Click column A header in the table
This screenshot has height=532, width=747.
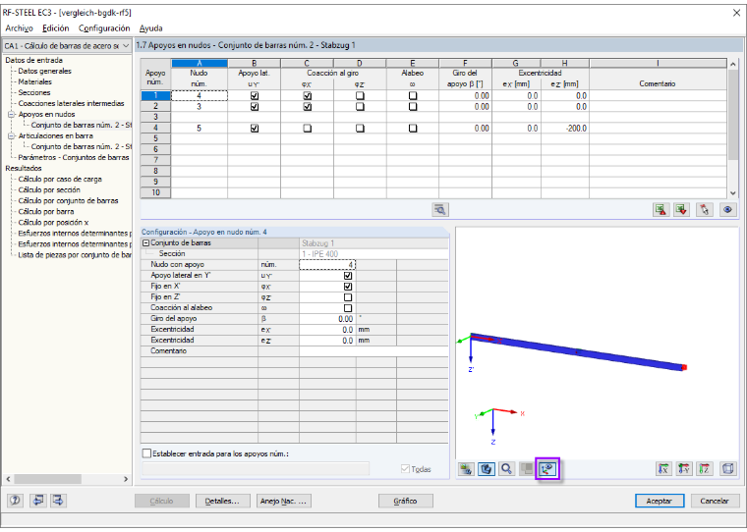tap(200, 63)
